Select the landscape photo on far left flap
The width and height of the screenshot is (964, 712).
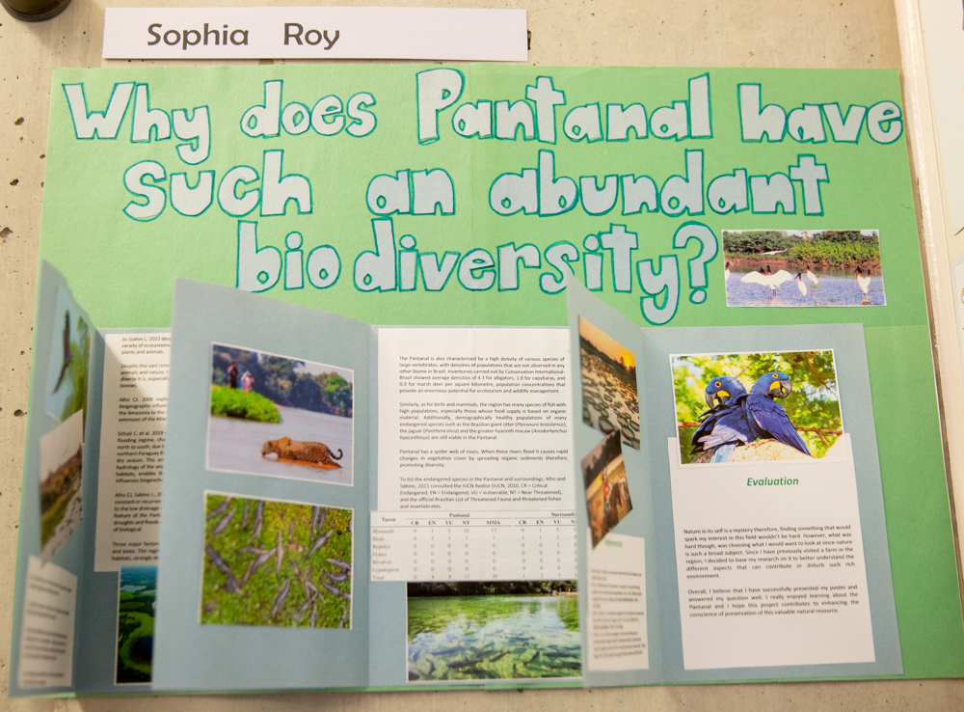pyautogui.click(x=60, y=482)
